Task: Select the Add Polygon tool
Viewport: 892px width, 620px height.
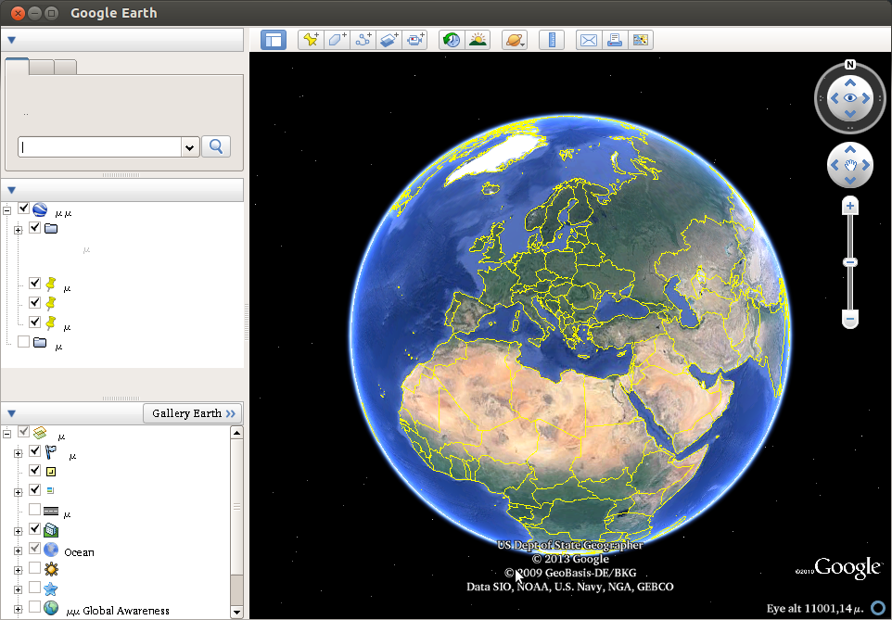Action: pos(338,40)
